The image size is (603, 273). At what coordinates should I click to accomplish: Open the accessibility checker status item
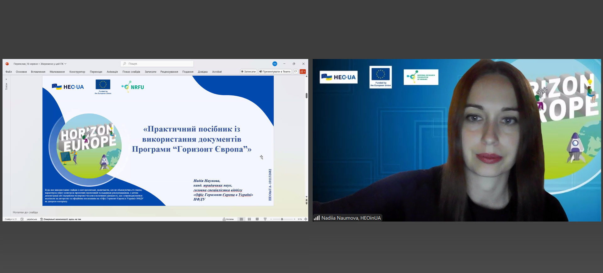click(61, 219)
